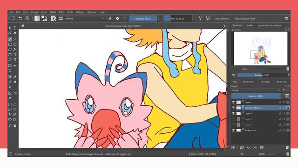Screen dimensions: 298x167
Task: Adjust the brush Size stepper arrows
Action: click(193, 19)
